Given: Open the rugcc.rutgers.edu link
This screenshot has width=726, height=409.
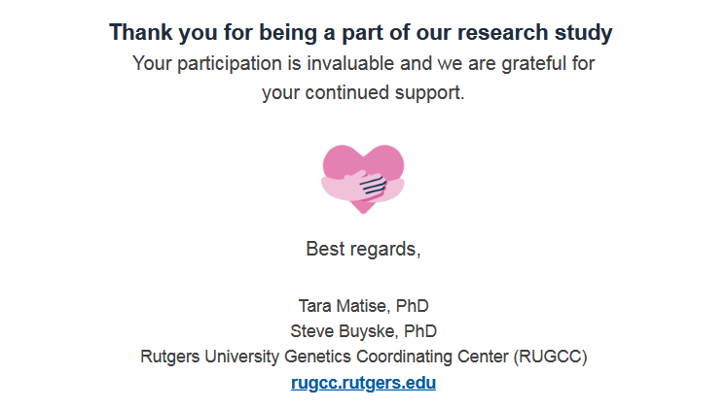Looking at the screenshot, I should pyautogui.click(x=363, y=383).
